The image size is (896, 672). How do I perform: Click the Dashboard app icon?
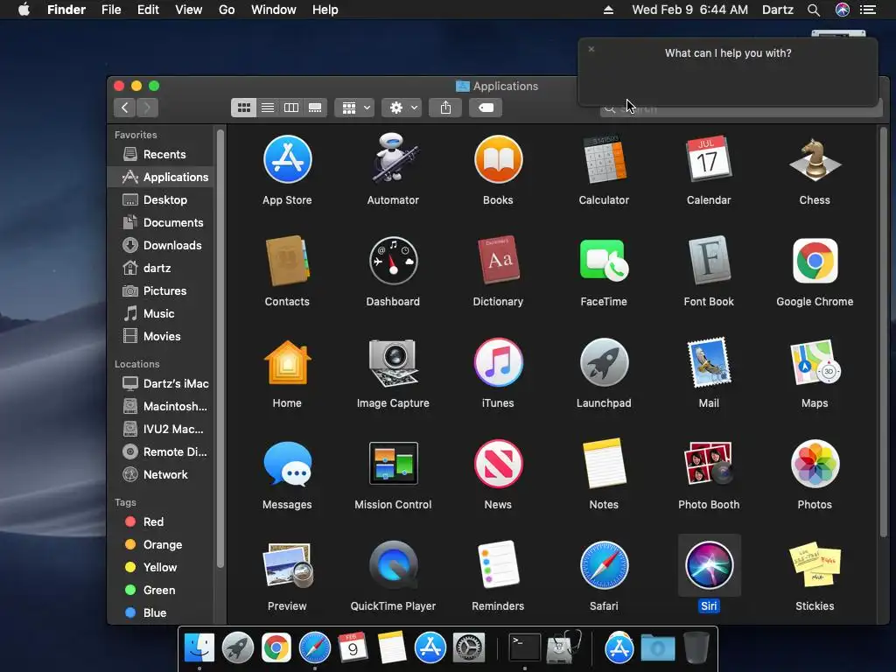coord(393,261)
